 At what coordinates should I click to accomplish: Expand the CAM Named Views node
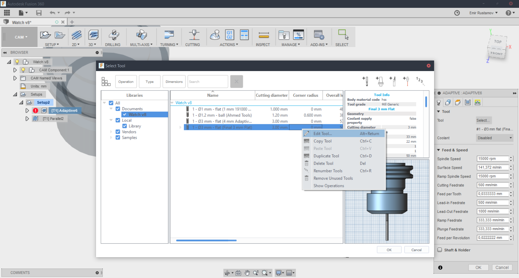(15, 78)
